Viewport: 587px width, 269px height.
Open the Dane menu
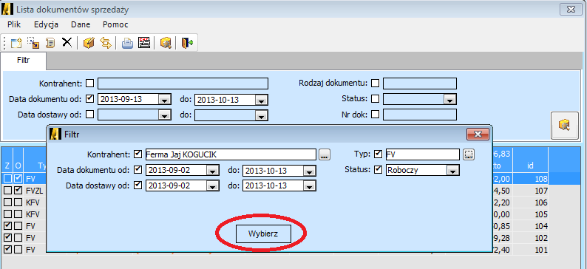pyautogui.click(x=81, y=24)
